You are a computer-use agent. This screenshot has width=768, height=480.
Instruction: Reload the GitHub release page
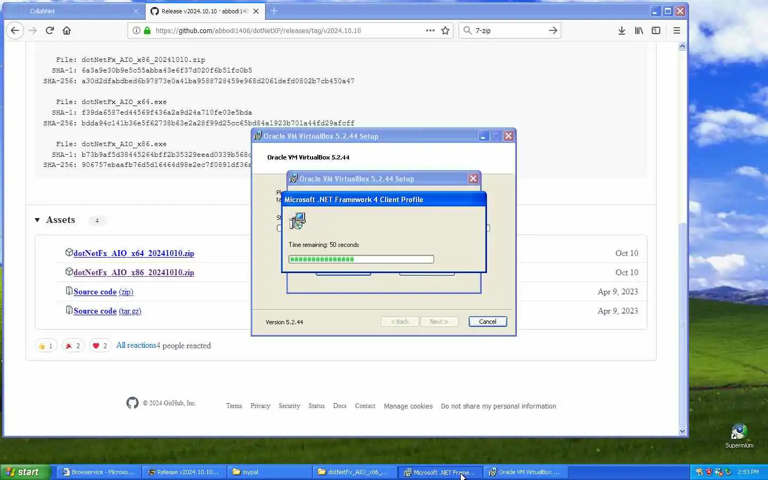pyautogui.click(x=50, y=30)
